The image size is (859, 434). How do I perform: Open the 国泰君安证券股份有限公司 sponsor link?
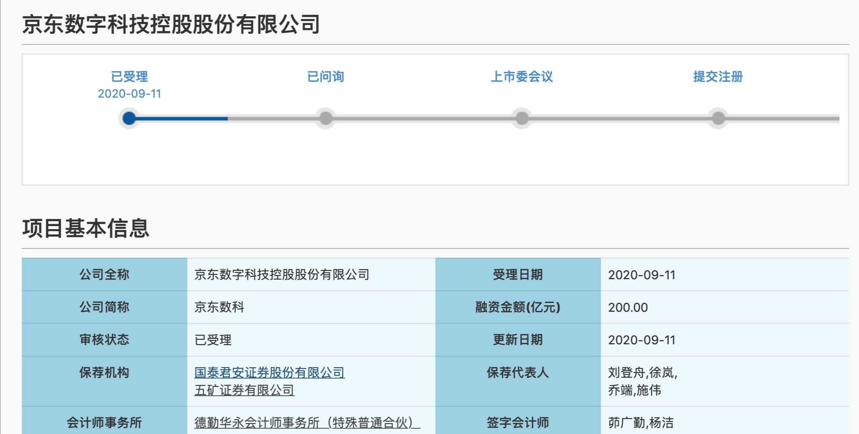coord(269,372)
